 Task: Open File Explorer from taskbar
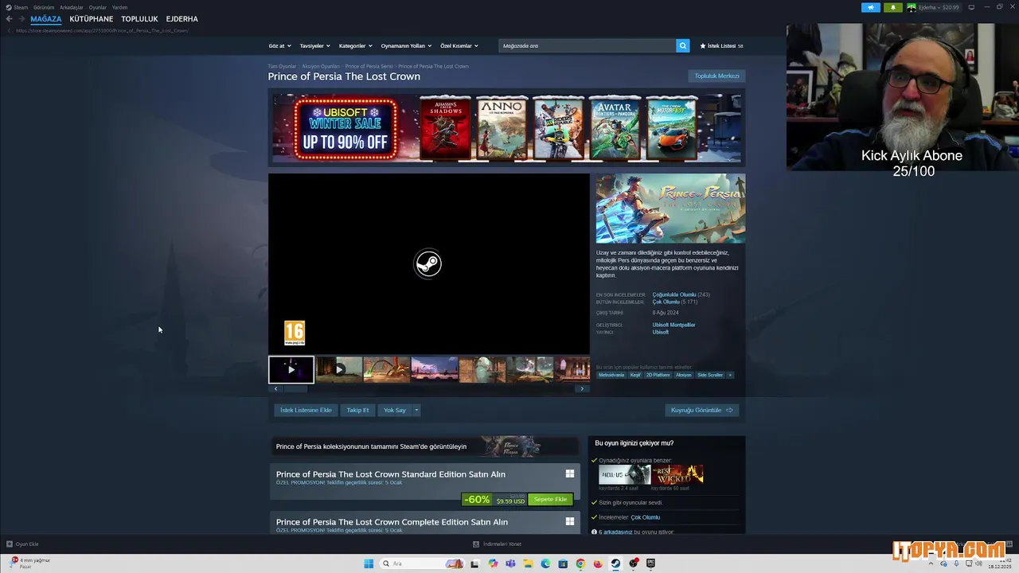pyautogui.click(x=528, y=563)
